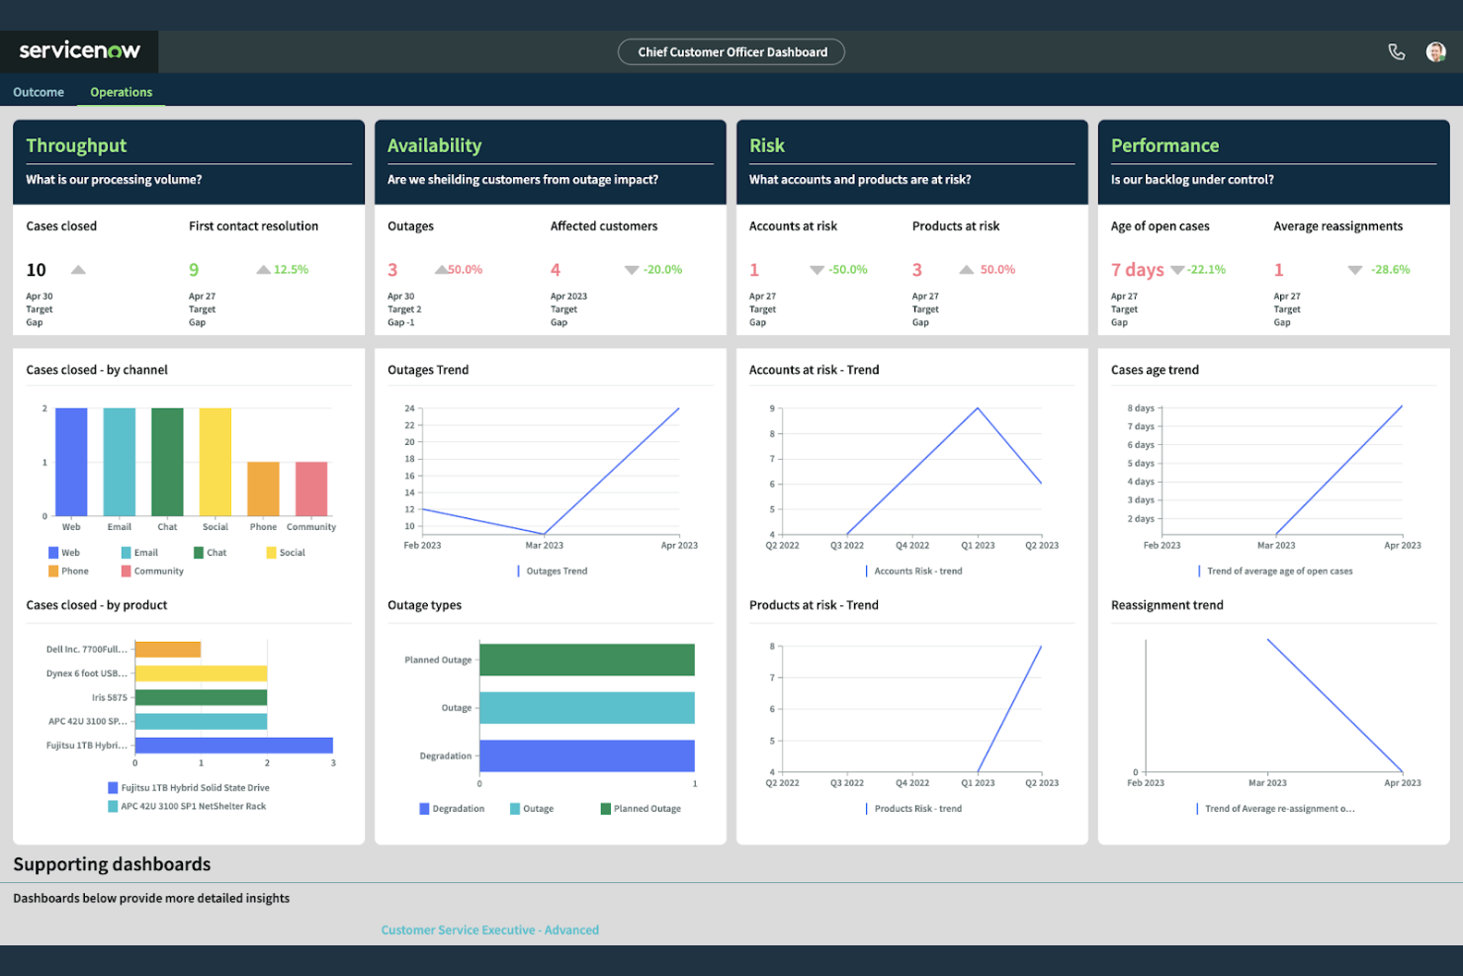Click the Outages Trend legend label
This screenshot has height=976, width=1463.
pos(559,571)
